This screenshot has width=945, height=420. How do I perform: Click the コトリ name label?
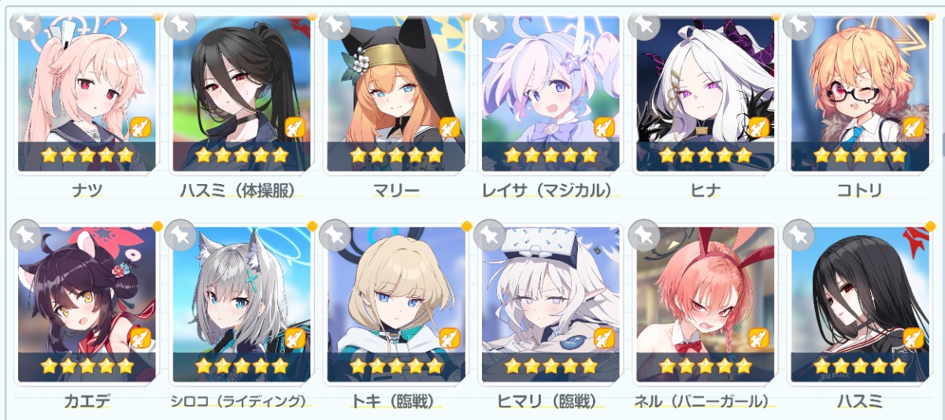[x=859, y=190]
